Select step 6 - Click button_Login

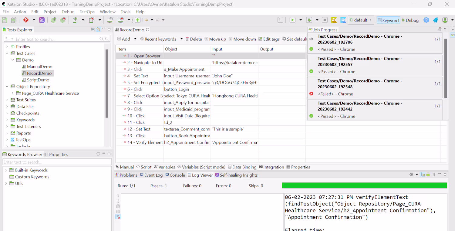(211, 89)
